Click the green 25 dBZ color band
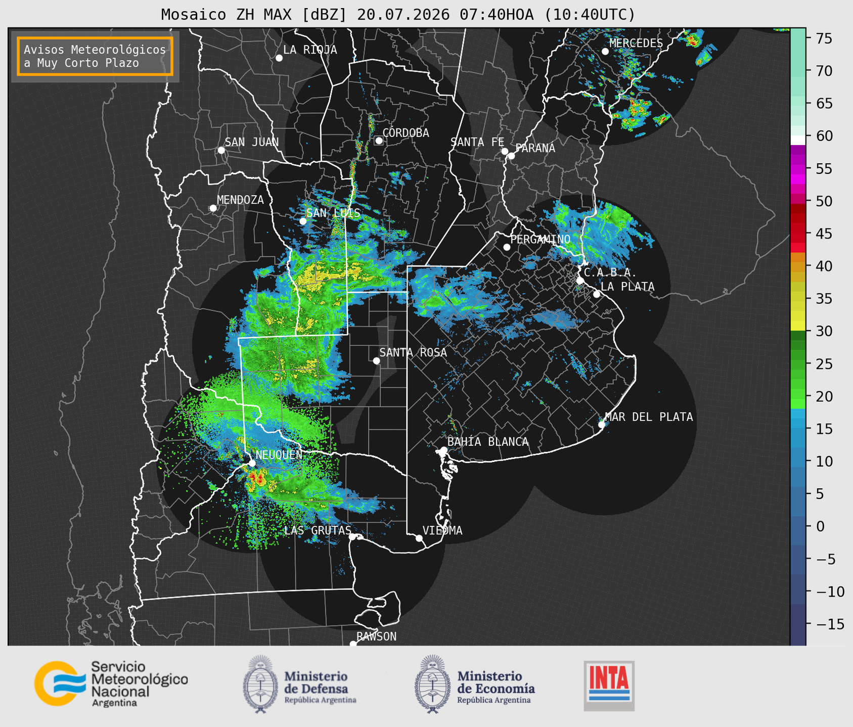Screen dimensions: 853x727 798,364
